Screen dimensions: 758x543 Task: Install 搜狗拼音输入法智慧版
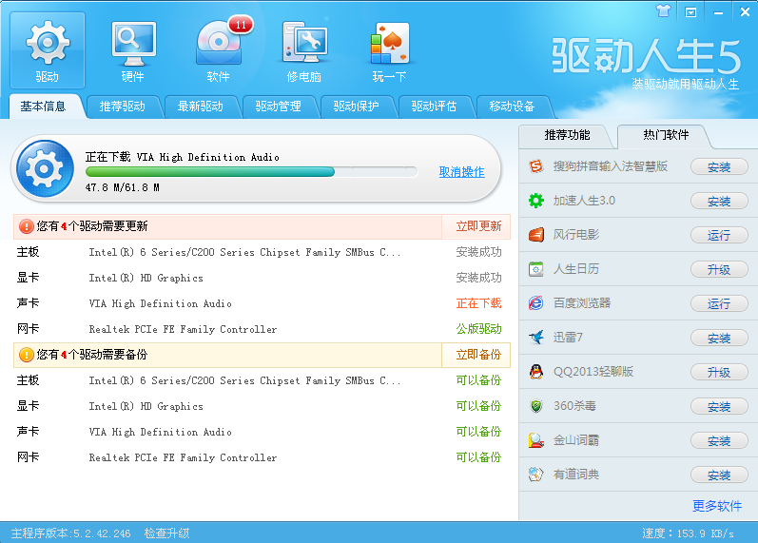tap(719, 167)
